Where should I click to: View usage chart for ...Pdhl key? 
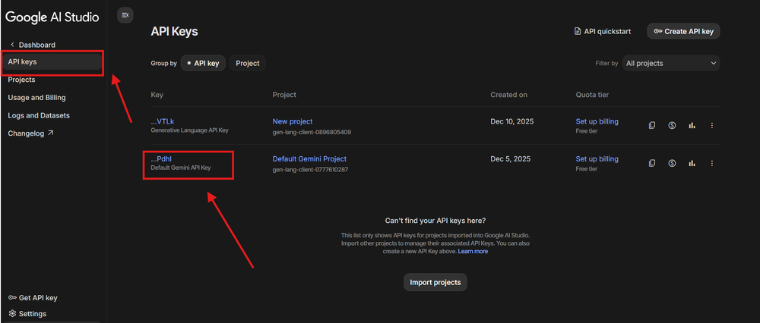(692, 163)
